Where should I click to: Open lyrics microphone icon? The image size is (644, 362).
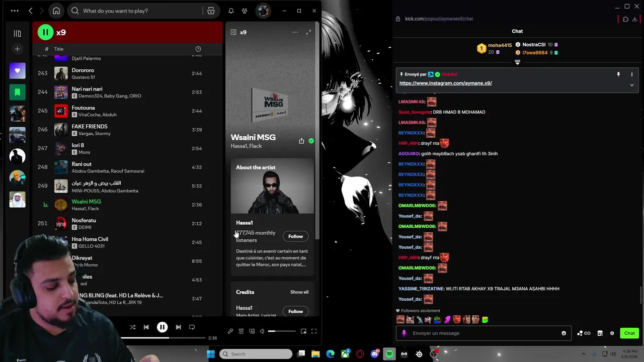coord(230,331)
